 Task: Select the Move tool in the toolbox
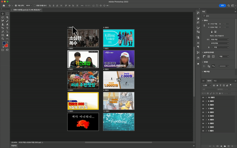coord(3,14)
